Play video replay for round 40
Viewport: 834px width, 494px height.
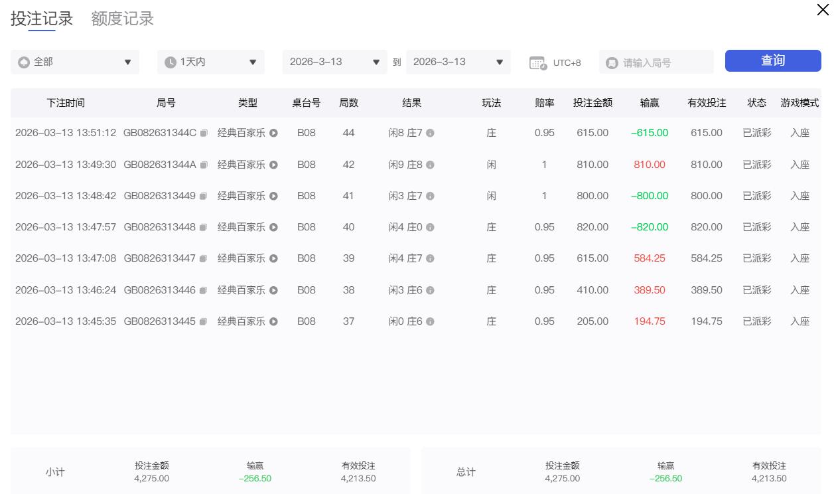pos(273,228)
